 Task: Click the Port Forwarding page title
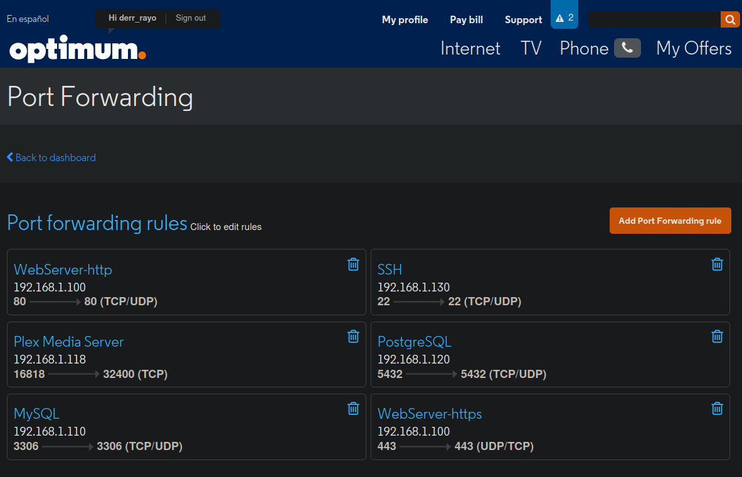pos(100,97)
